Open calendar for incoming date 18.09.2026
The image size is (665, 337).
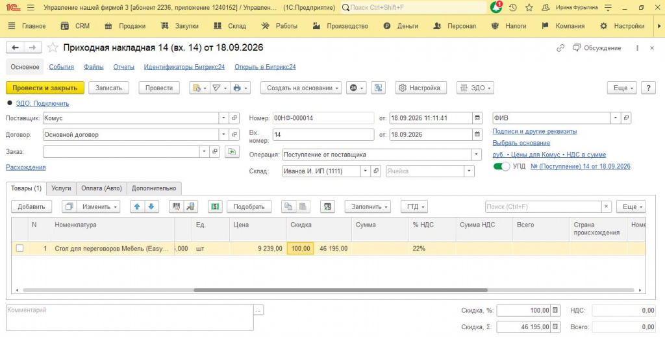[477, 134]
